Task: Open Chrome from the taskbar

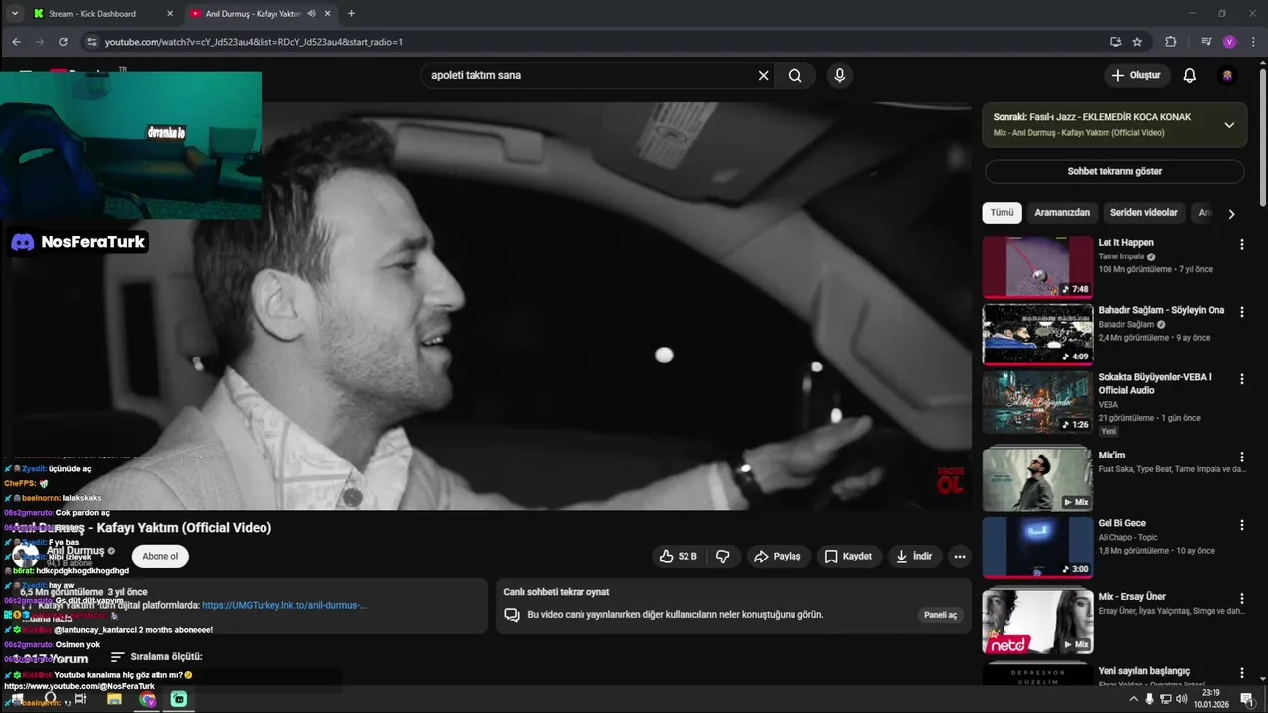Action: (147, 699)
